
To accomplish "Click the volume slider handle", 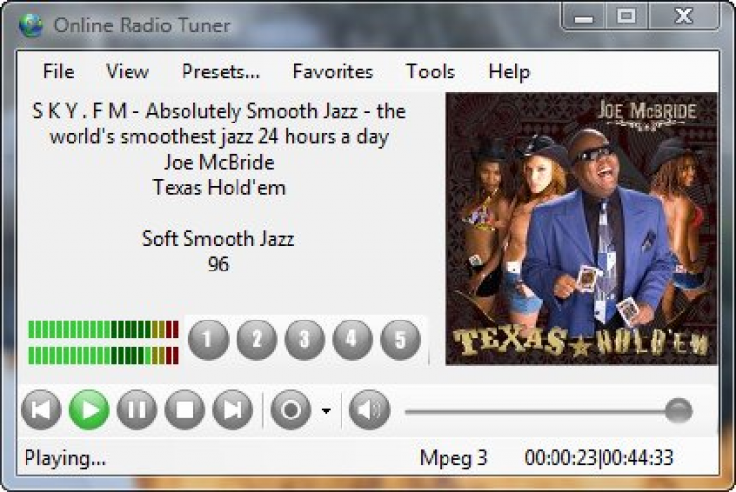I will 678,411.
